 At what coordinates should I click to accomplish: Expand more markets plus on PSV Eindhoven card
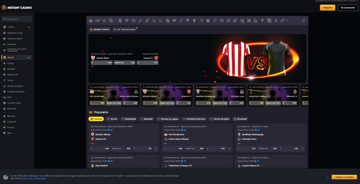tap(229, 149)
